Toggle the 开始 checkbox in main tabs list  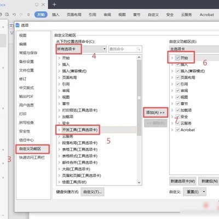click(x=177, y=58)
